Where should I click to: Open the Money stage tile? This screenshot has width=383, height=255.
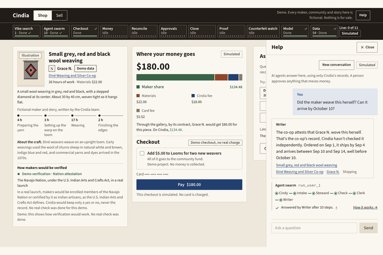coord(115,31)
